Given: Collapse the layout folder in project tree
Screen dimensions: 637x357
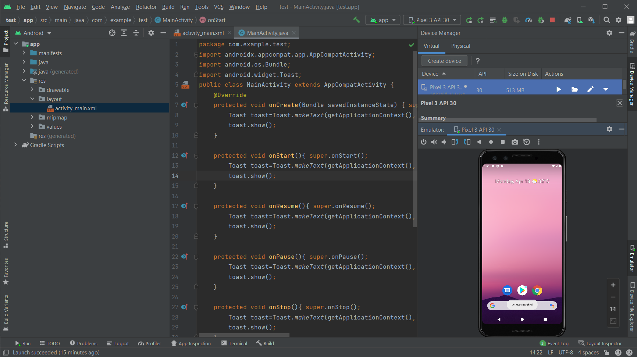Looking at the screenshot, I should 32,99.
